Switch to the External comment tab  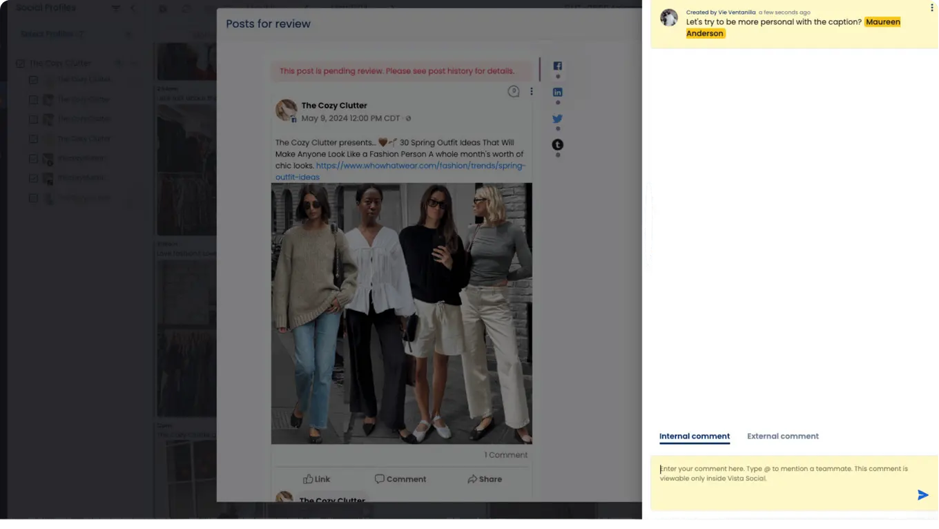tap(783, 436)
